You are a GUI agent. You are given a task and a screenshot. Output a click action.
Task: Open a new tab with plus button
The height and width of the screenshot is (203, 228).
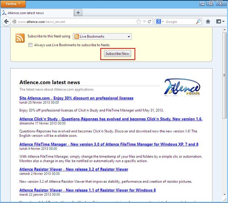(78, 13)
